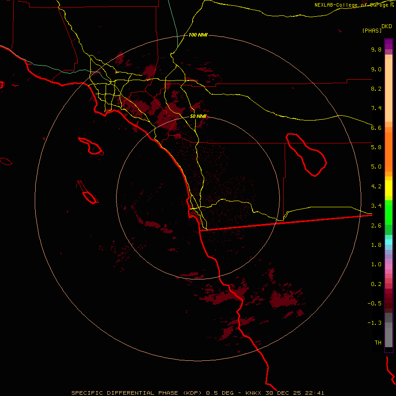This screenshot has width=396, height=396.
Task: Click the -1.3 value on color scale
Action: click(374, 323)
